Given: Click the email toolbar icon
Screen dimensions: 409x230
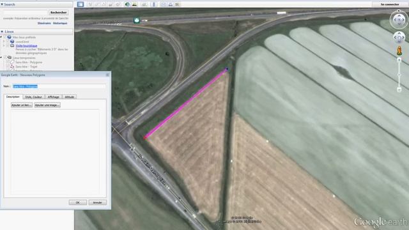Looking at the screenshot, I should (164, 4).
